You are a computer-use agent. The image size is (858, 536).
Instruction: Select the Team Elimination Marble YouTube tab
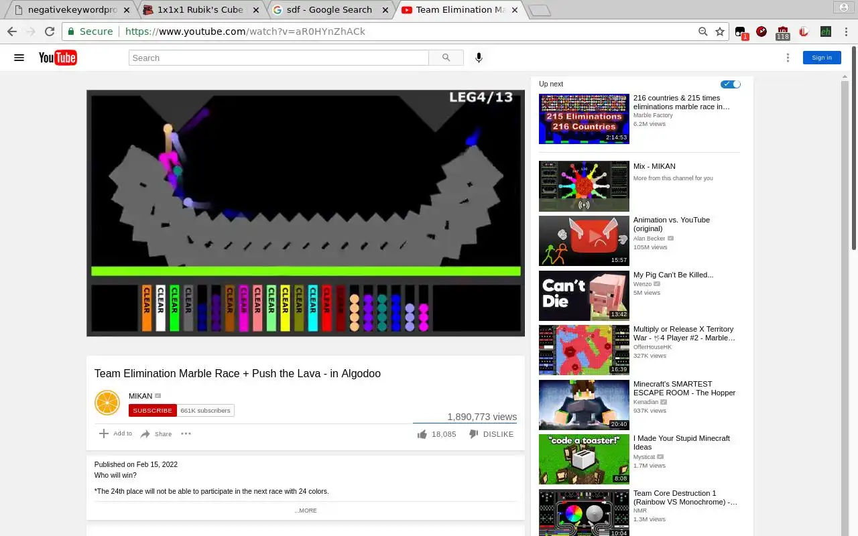(x=461, y=10)
